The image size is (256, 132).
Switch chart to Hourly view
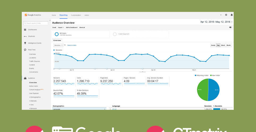[x=213, y=45]
